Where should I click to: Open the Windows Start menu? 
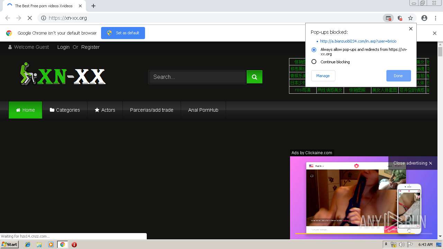[x=9, y=245]
